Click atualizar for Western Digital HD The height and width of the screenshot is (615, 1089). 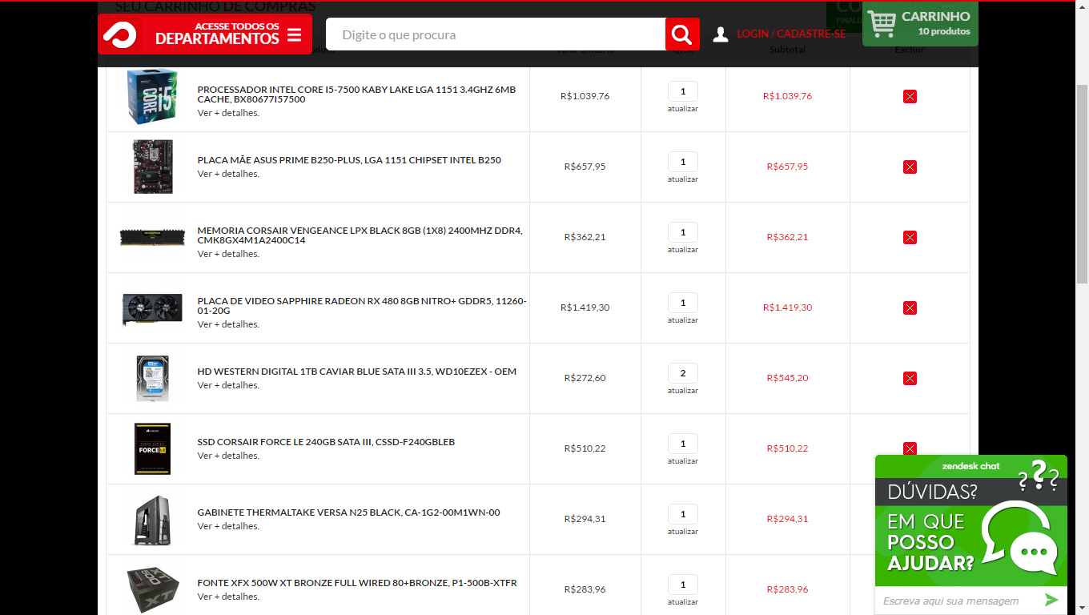pos(683,391)
